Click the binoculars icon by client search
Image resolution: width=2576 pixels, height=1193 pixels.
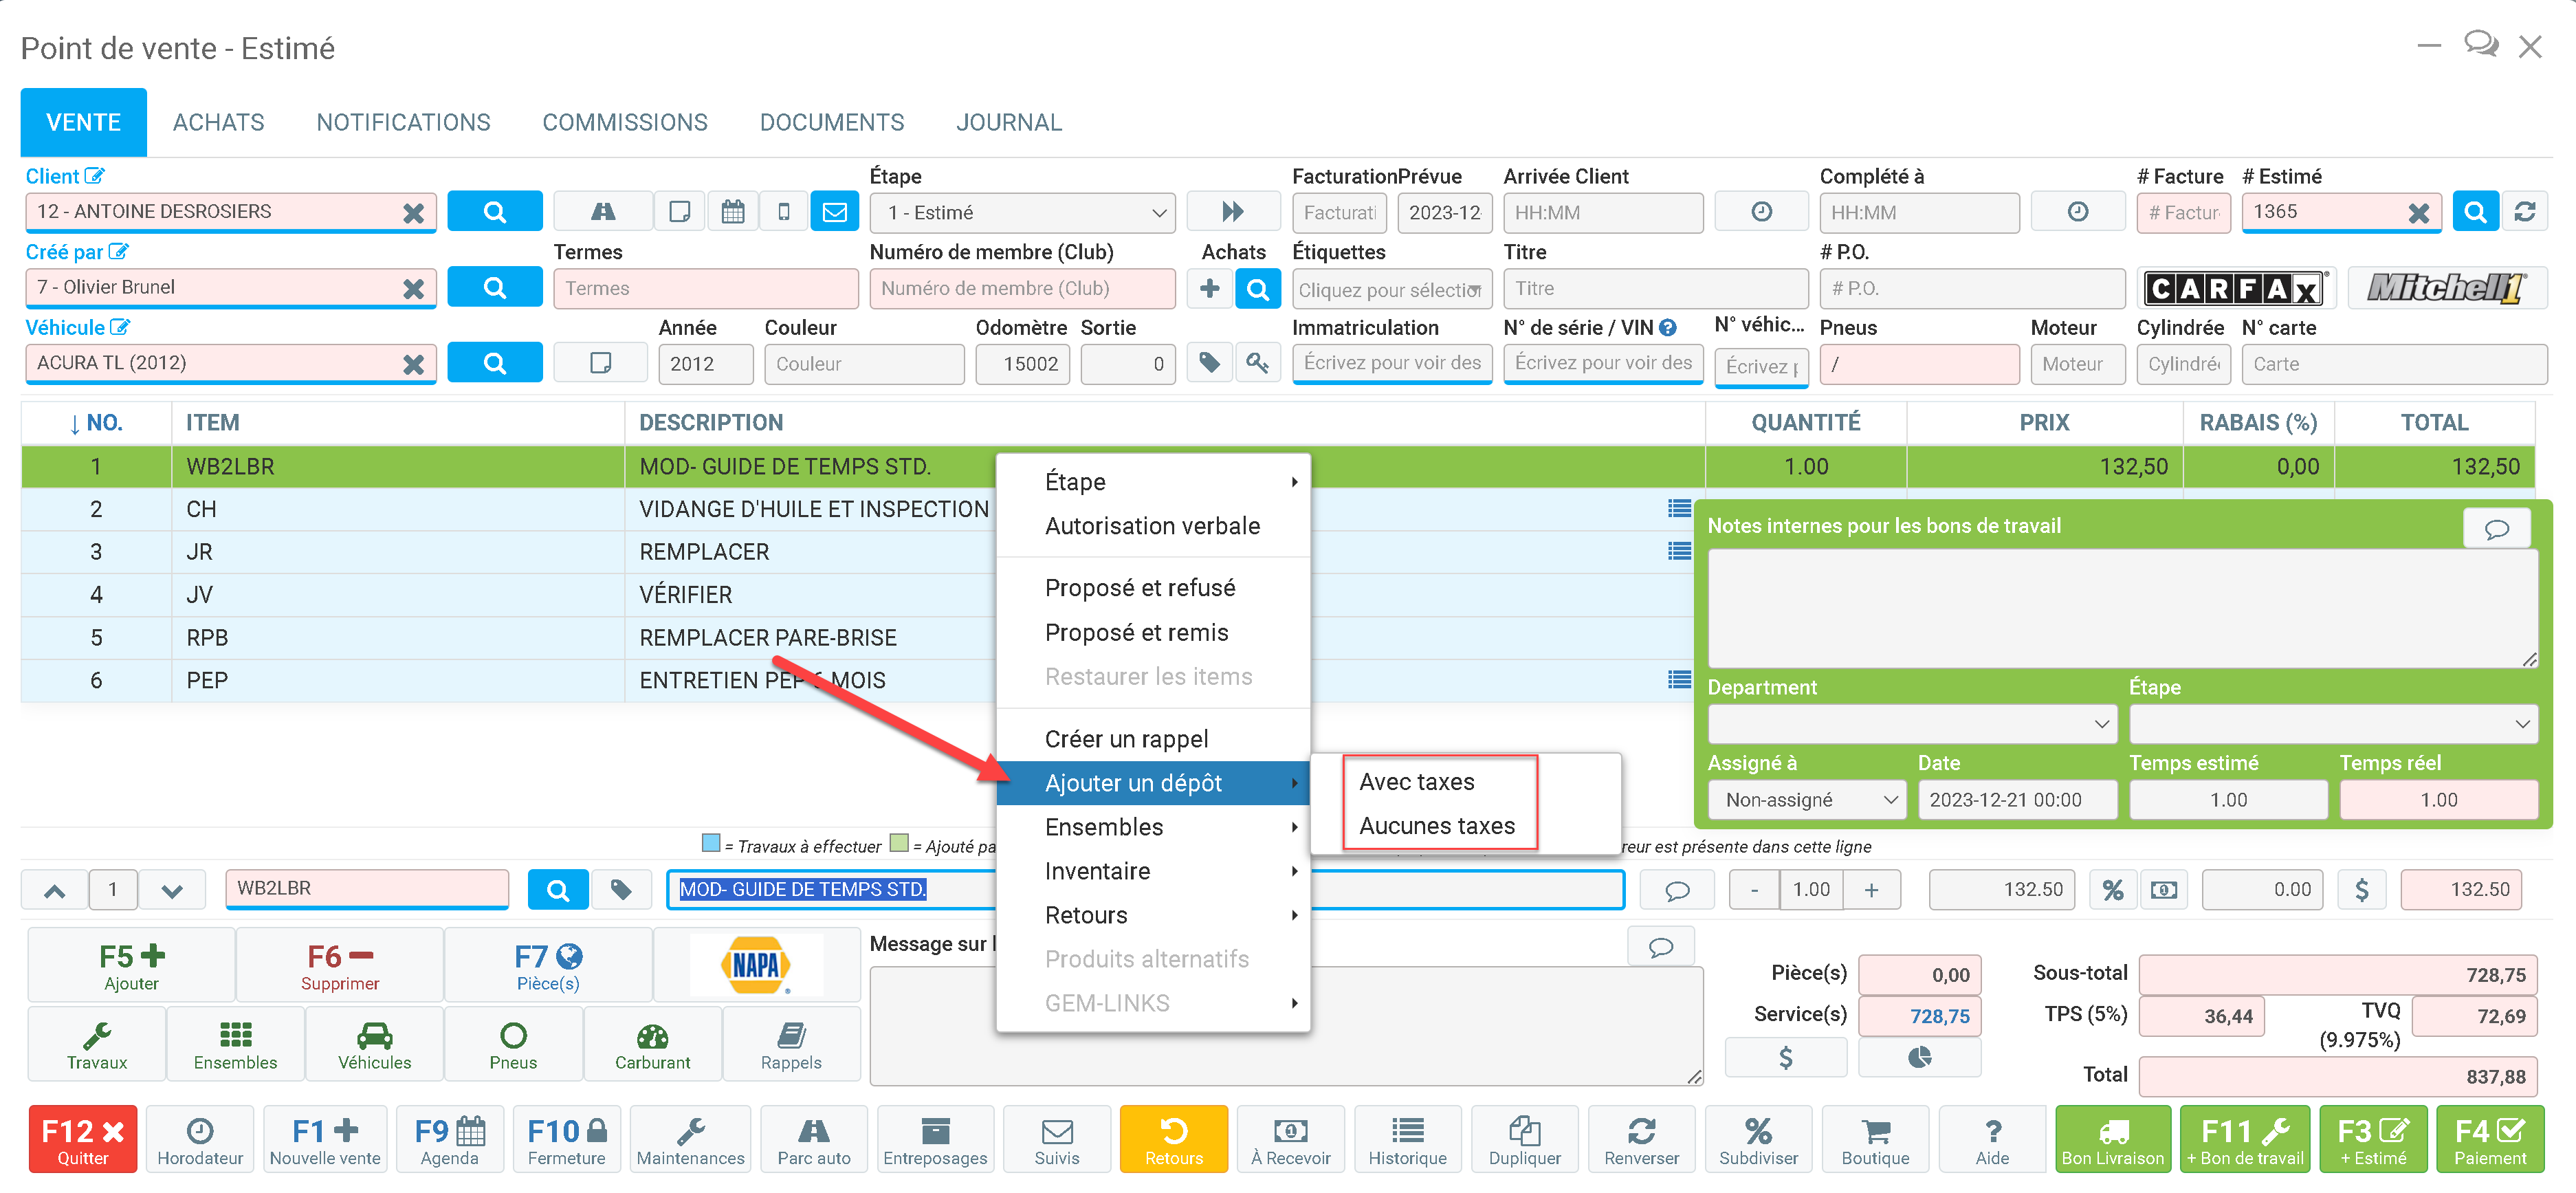pos(603,212)
